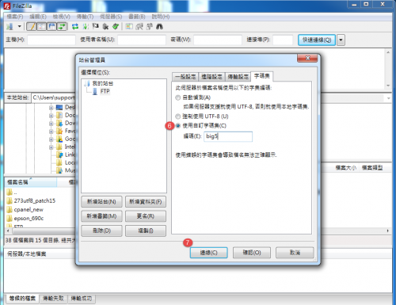Screen dimensions: 396x305
Task: Open the binoculars file search icon
Action: (x=159, y=27)
